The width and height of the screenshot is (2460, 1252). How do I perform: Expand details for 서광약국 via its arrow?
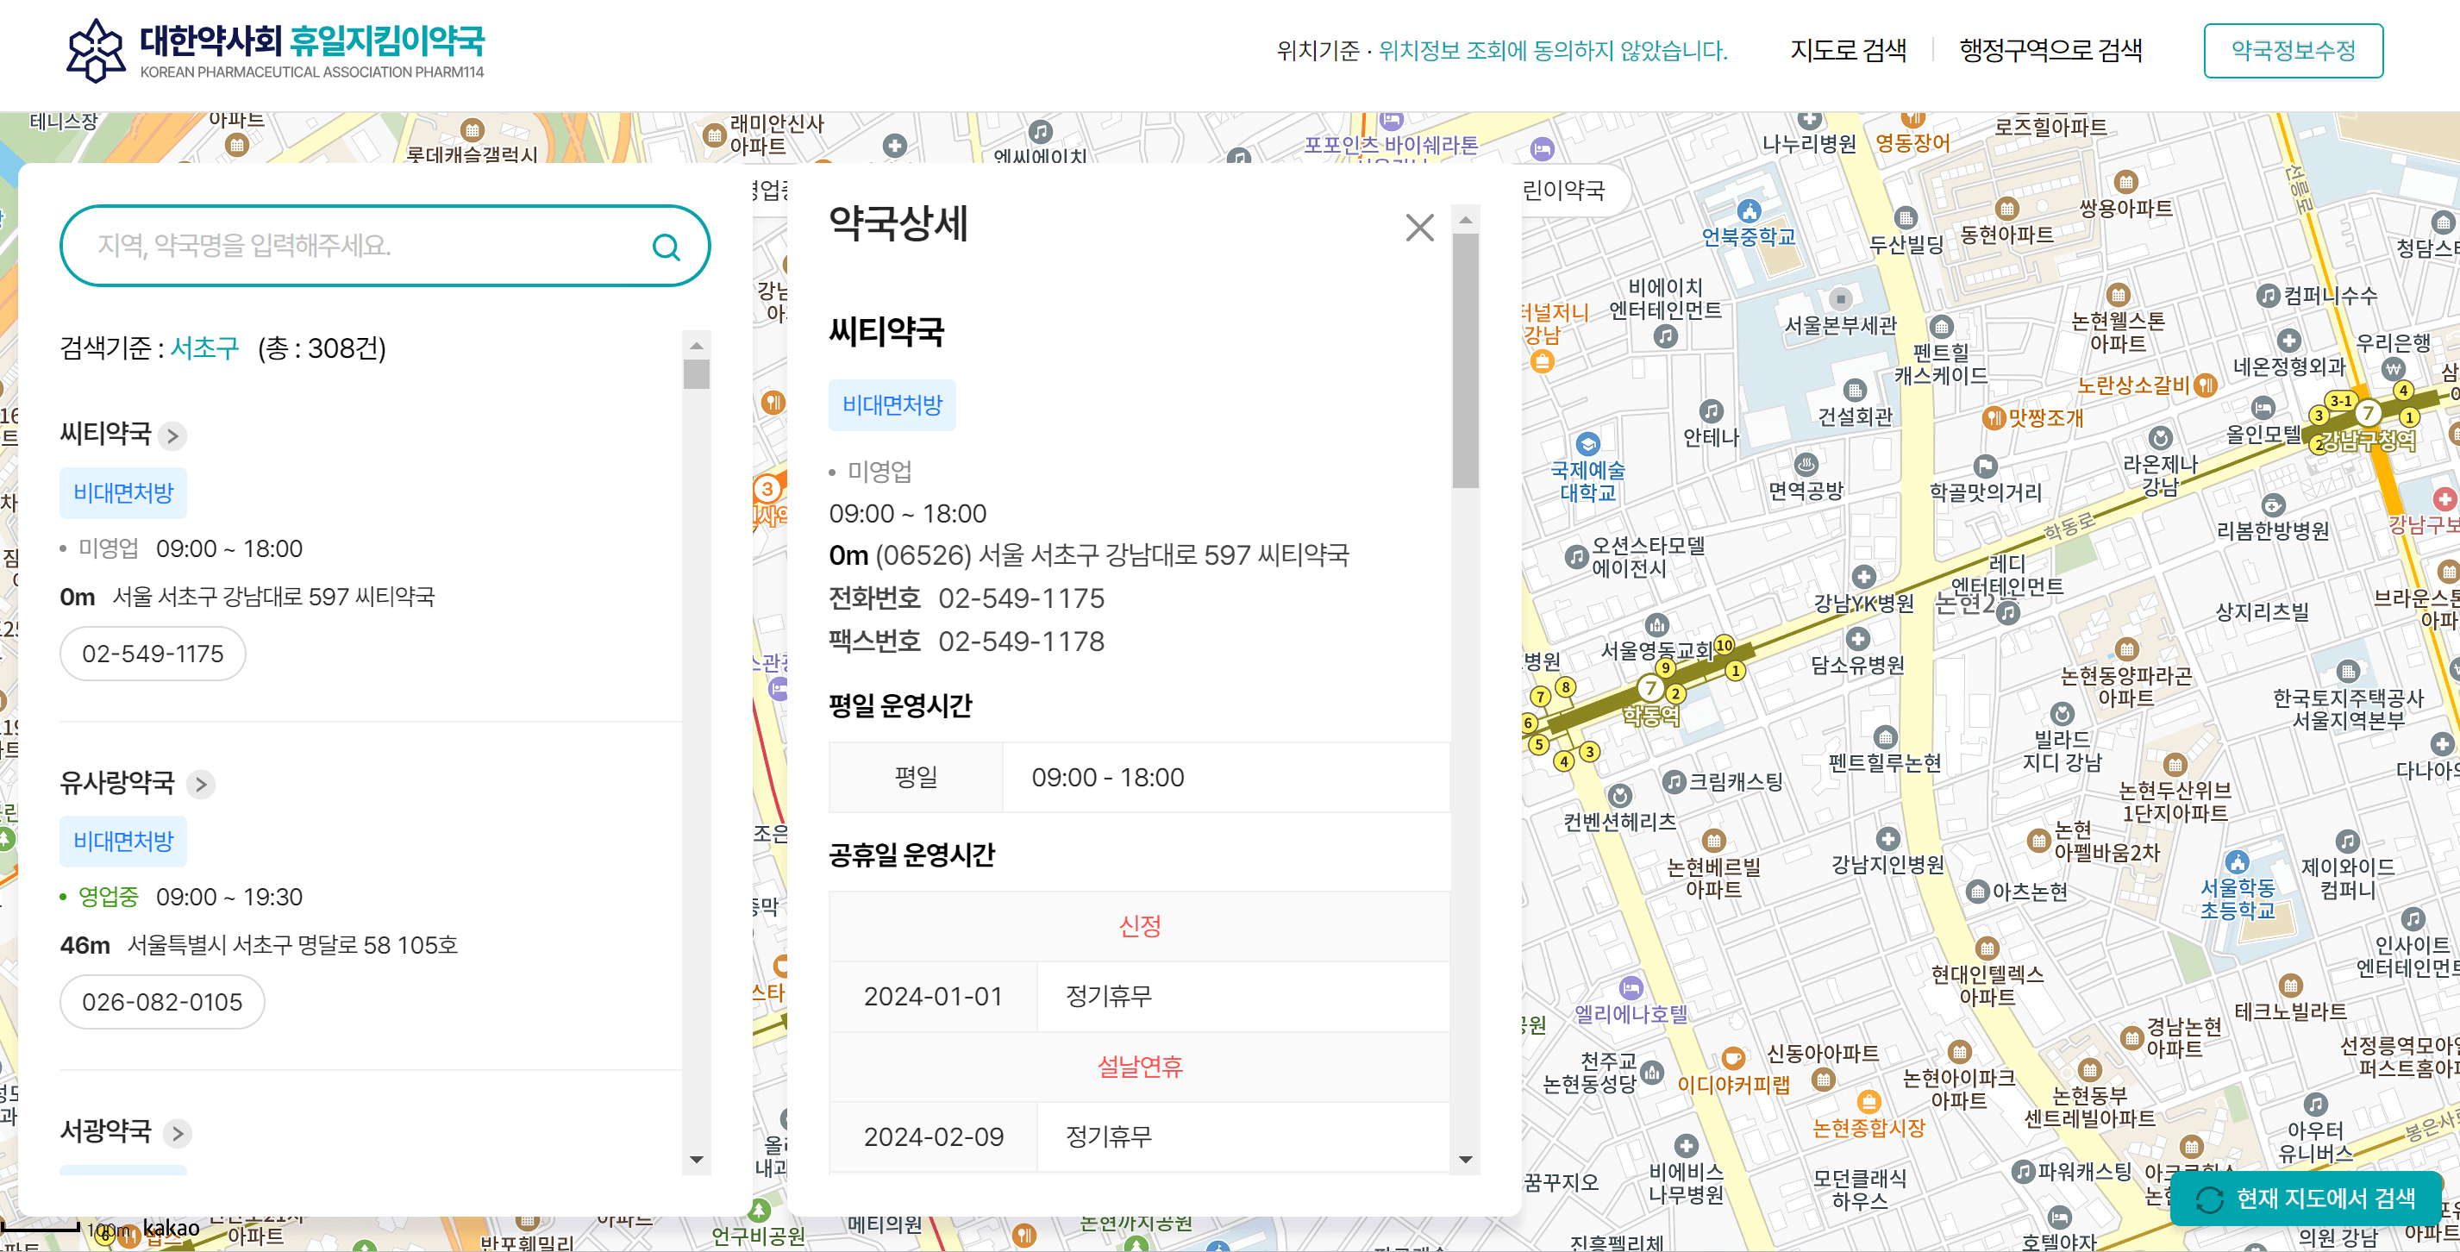(176, 1134)
